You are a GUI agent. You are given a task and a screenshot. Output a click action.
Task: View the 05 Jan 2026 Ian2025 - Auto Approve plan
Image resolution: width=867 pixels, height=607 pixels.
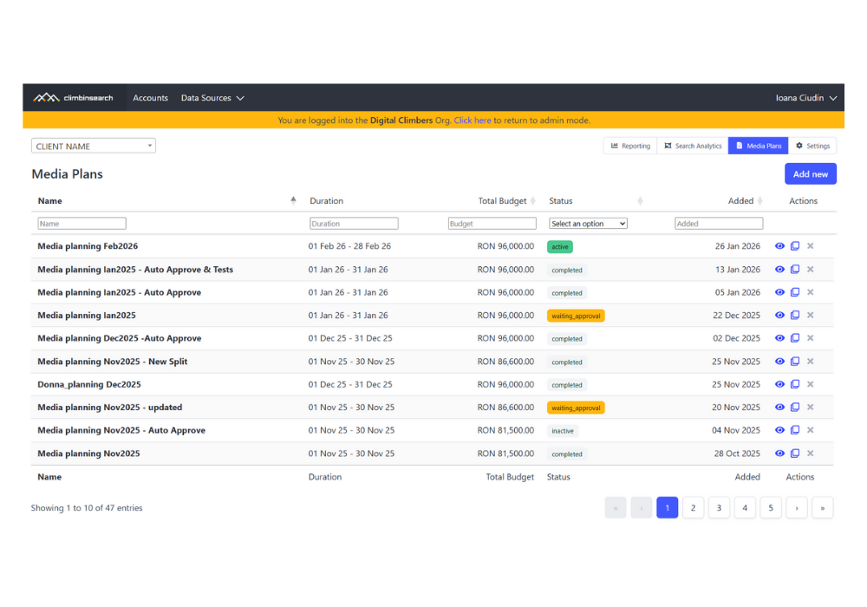click(779, 292)
